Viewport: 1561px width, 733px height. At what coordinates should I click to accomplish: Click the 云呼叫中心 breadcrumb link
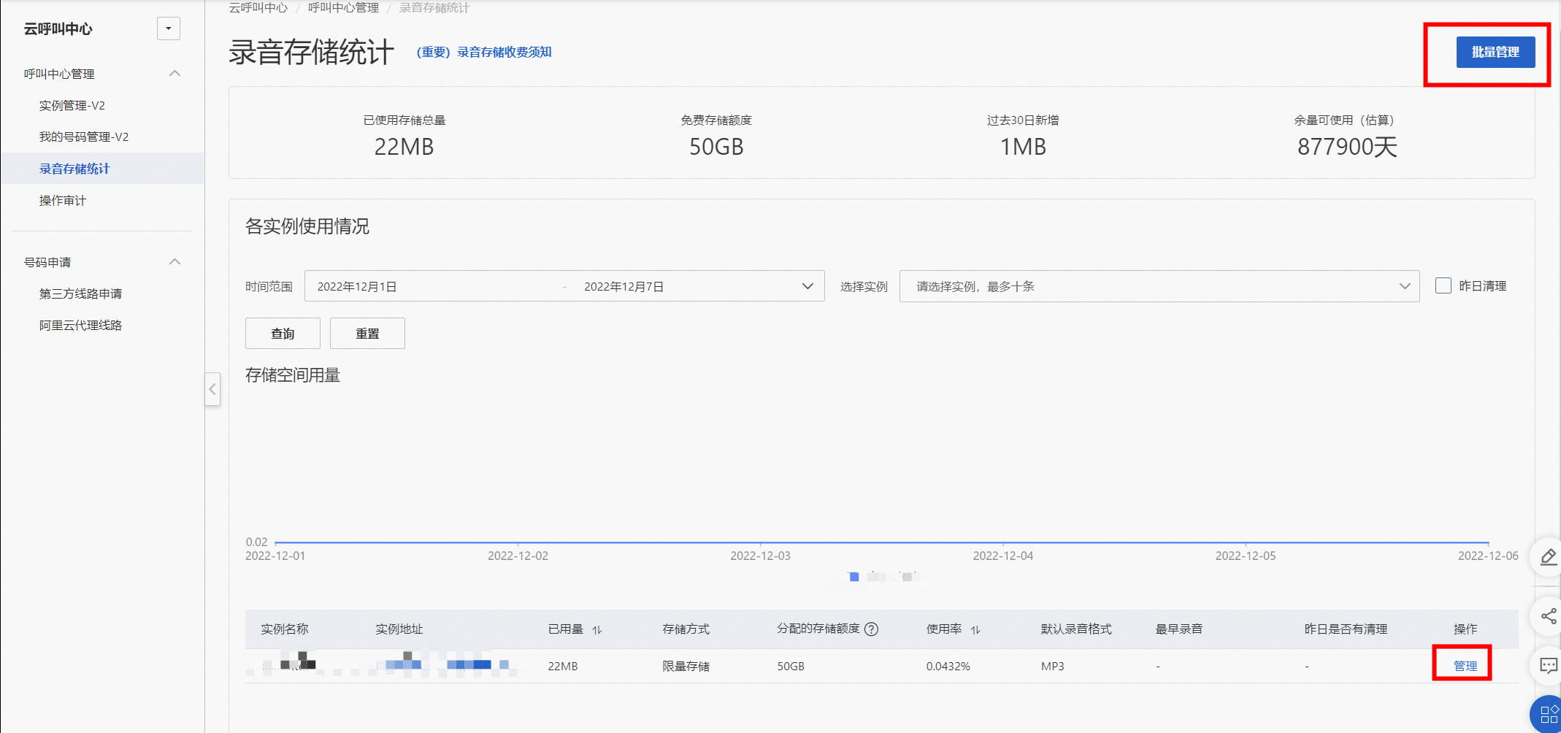pos(258,7)
